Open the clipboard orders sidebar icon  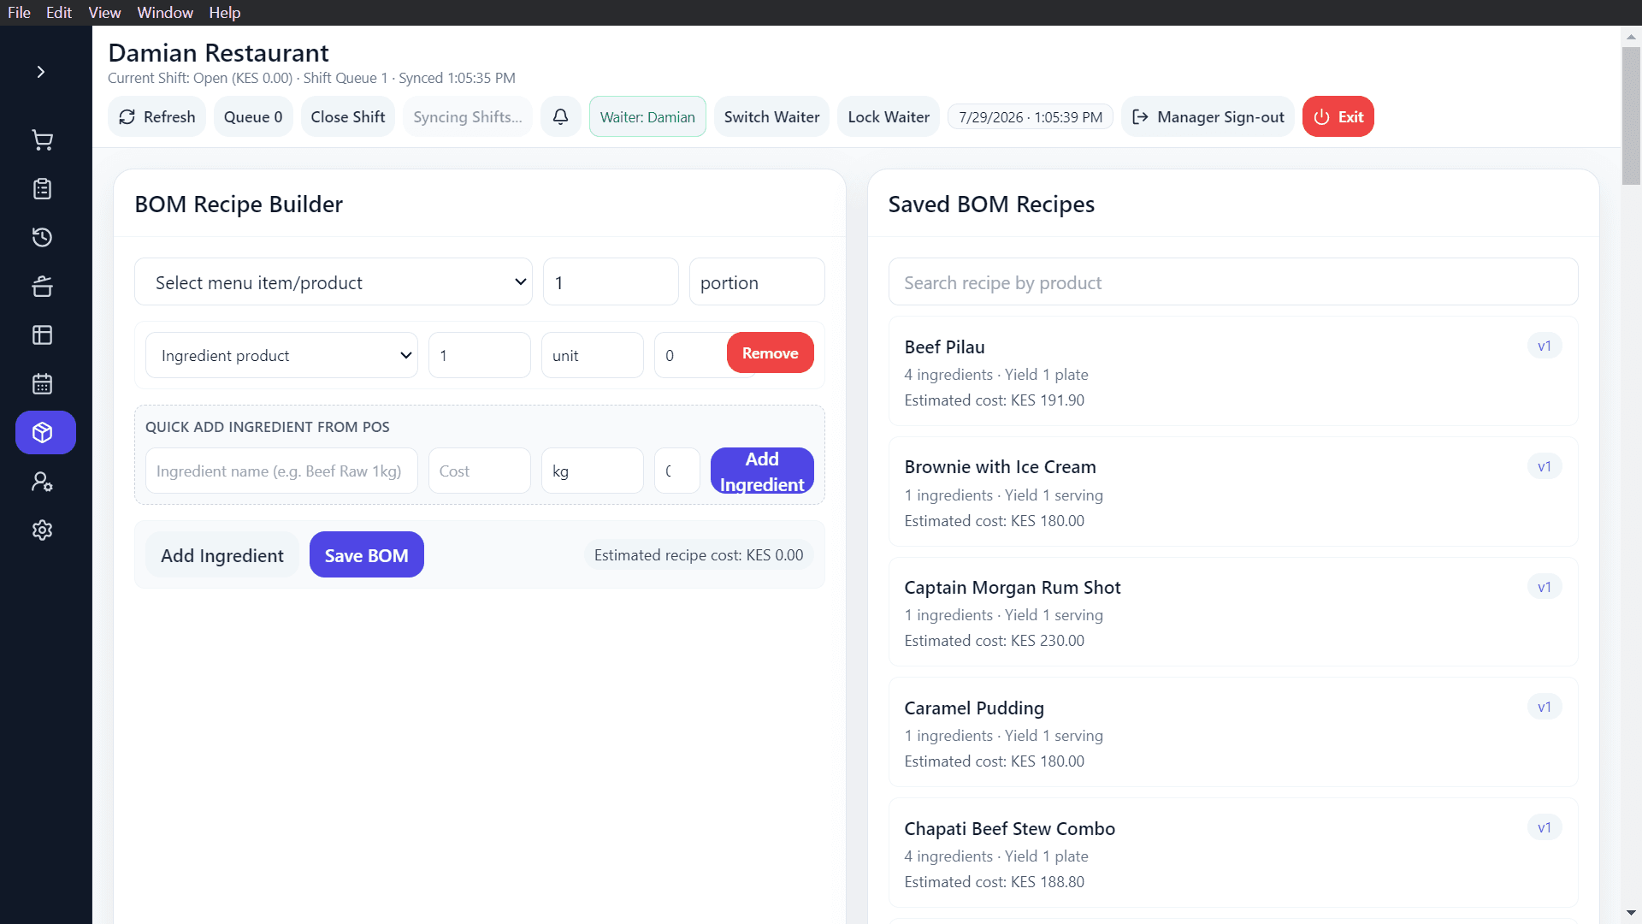coord(43,189)
